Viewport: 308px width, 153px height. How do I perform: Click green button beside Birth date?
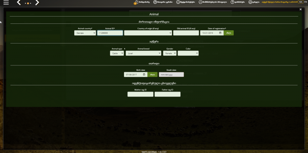tap(152, 75)
